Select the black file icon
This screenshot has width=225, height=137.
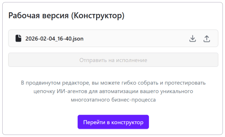click(x=18, y=38)
